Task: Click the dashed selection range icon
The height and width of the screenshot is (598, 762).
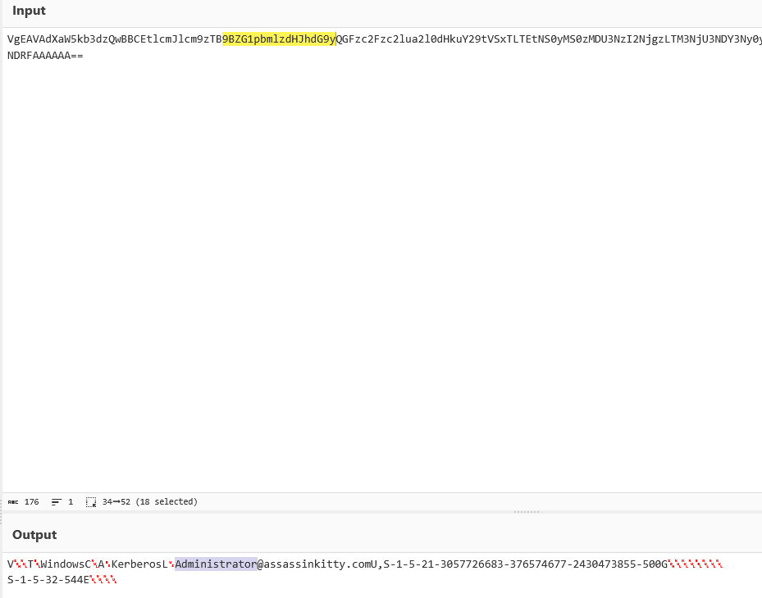Action: pos(91,502)
